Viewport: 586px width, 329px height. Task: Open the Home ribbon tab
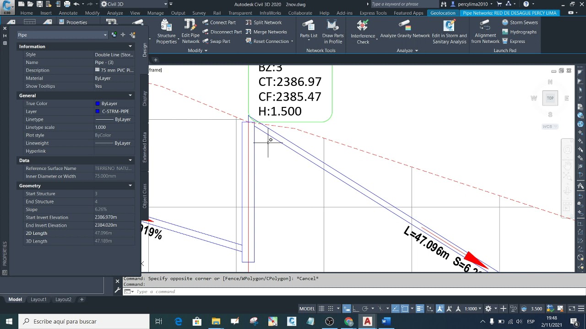pyautogui.click(x=27, y=13)
